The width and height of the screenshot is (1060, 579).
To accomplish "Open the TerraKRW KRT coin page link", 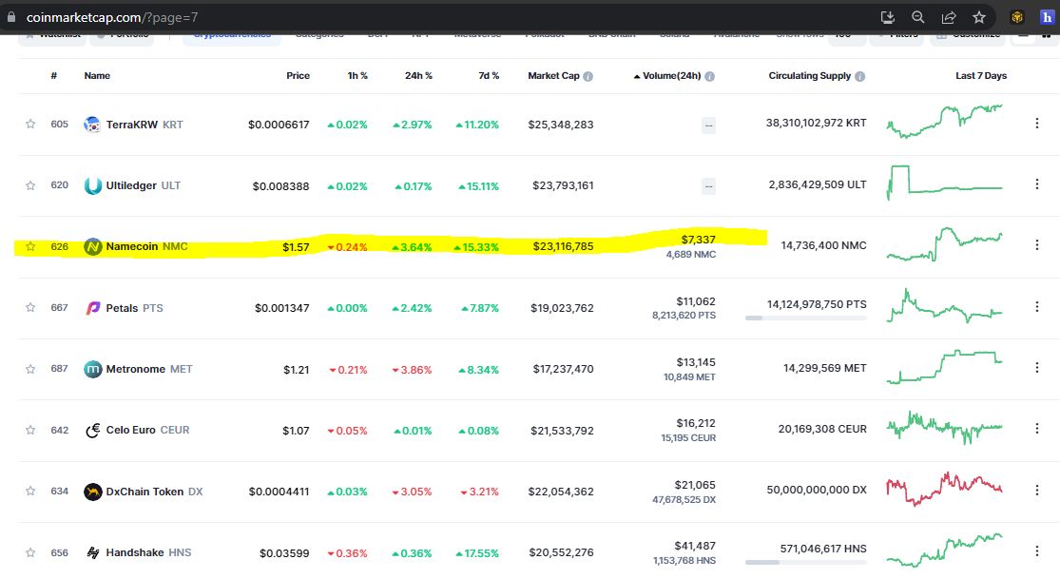I will (145, 125).
